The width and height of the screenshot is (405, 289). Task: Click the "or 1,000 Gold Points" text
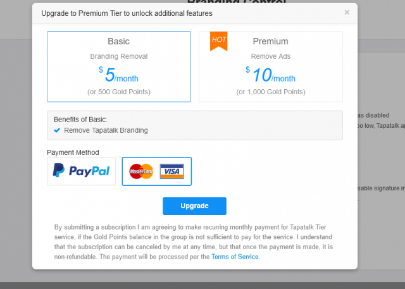[270, 92]
